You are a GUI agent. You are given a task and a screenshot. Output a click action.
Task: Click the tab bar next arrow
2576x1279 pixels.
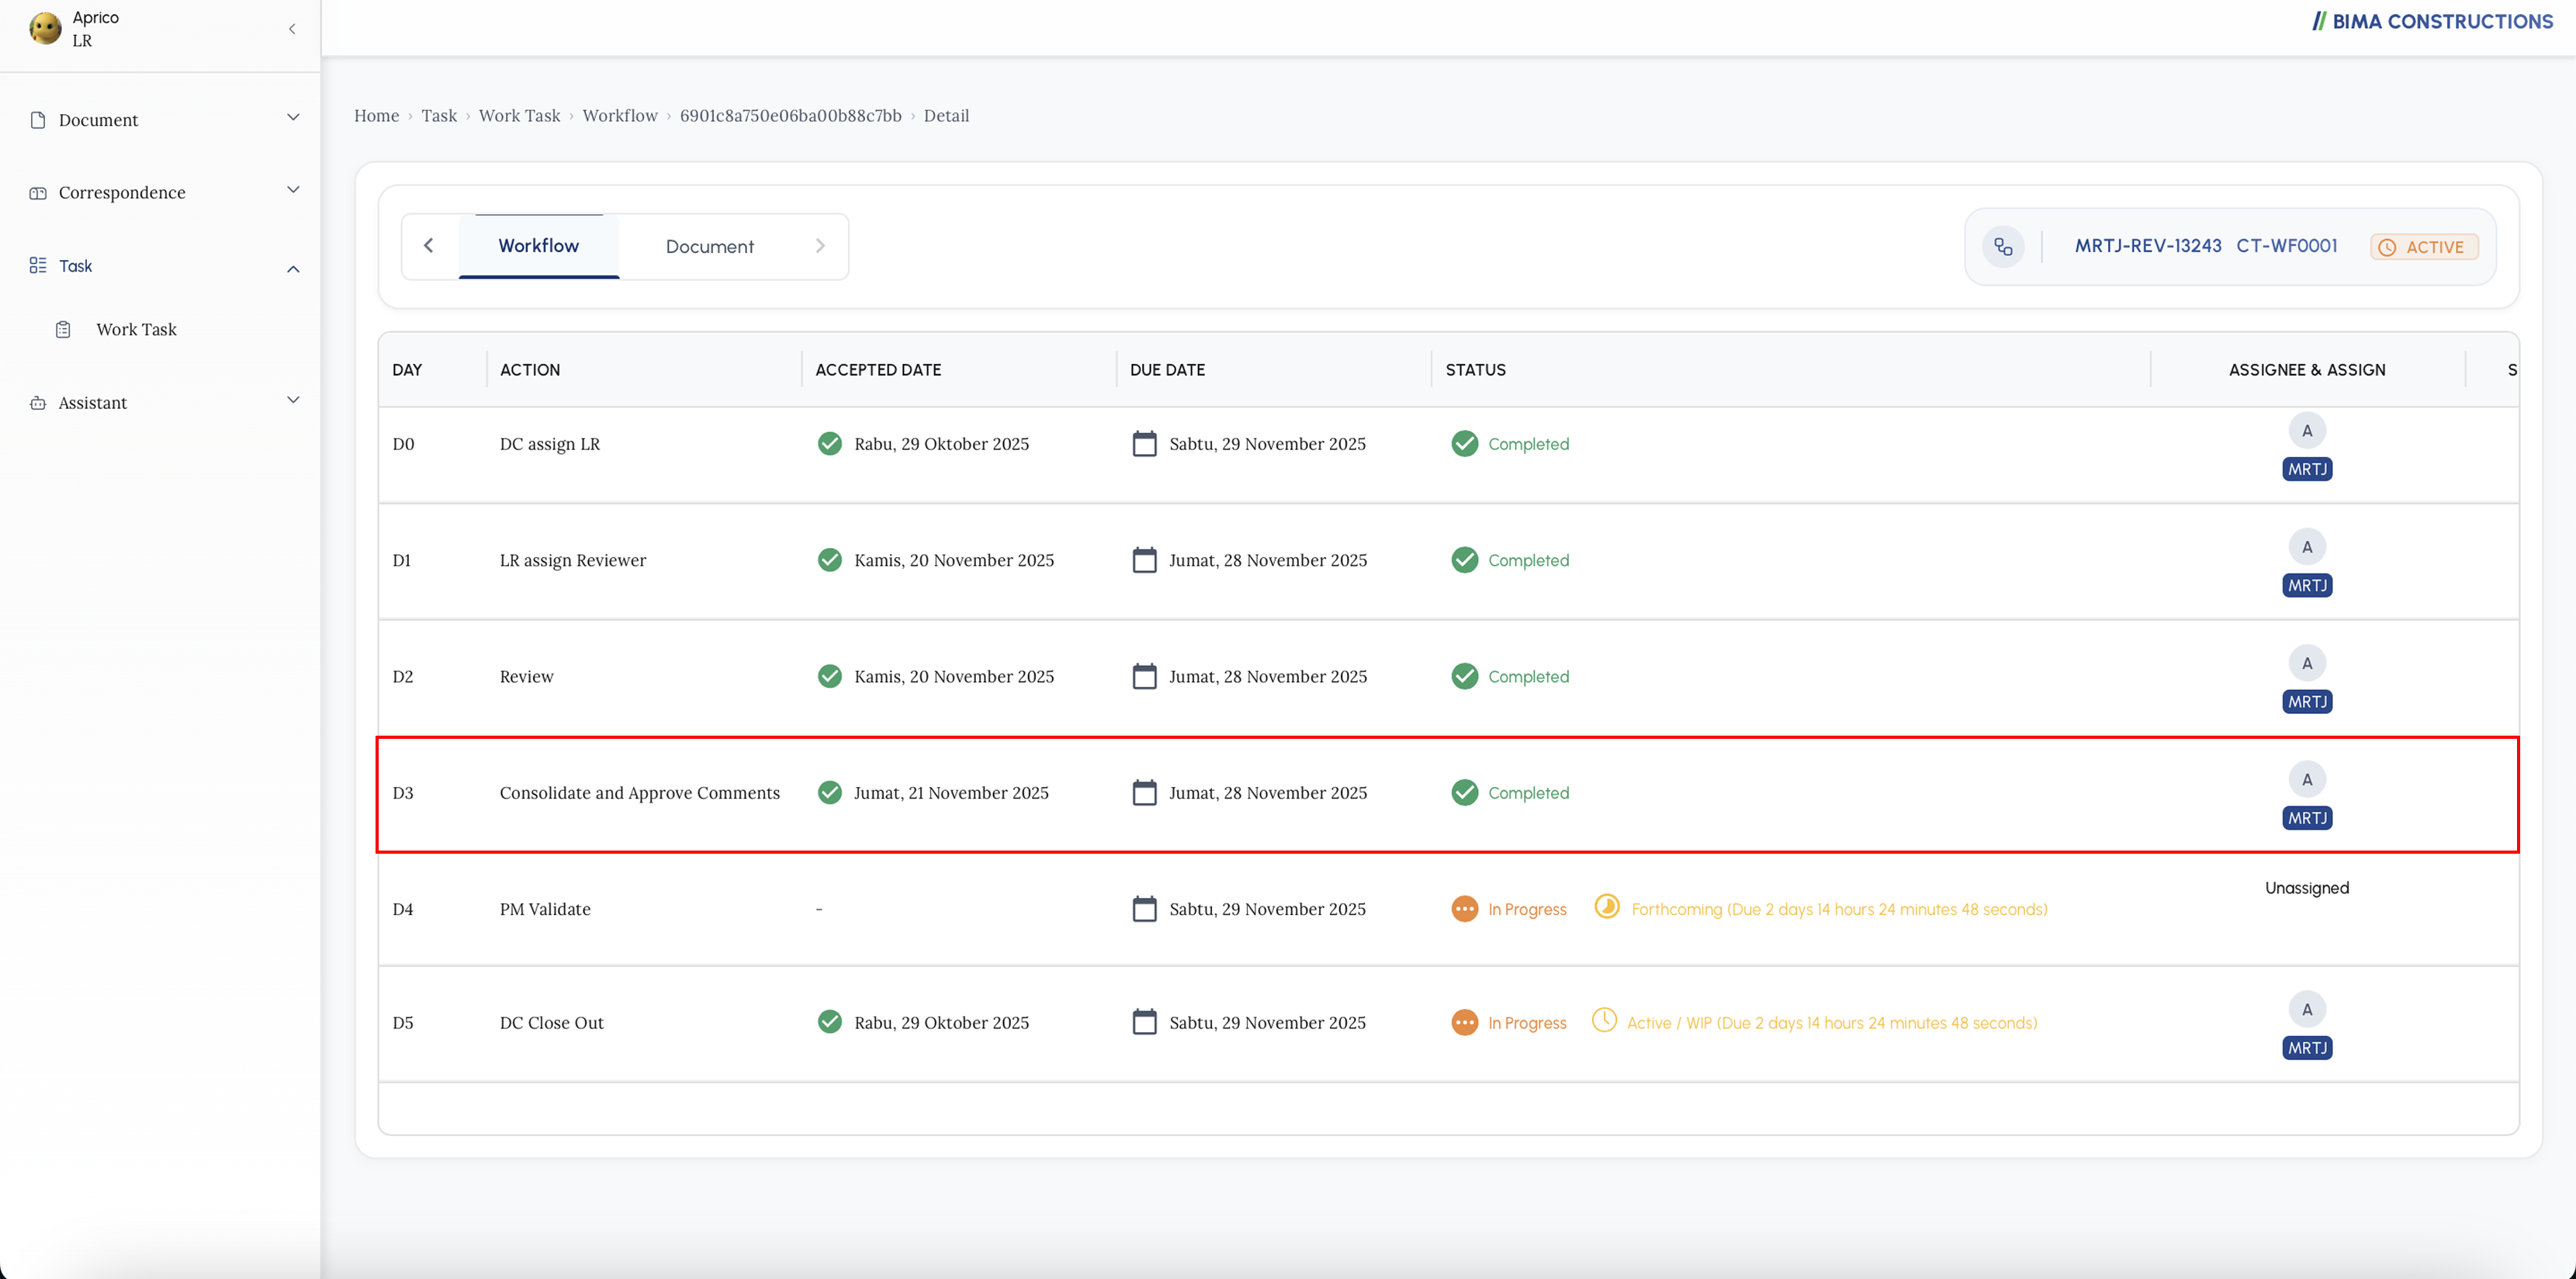click(x=820, y=246)
